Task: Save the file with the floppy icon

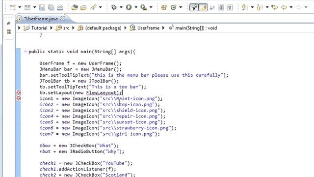Action: pyautogui.click(x=42, y=7)
